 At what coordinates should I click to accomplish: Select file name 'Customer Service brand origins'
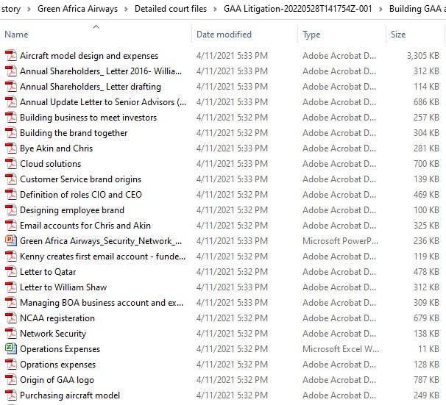(x=80, y=179)
